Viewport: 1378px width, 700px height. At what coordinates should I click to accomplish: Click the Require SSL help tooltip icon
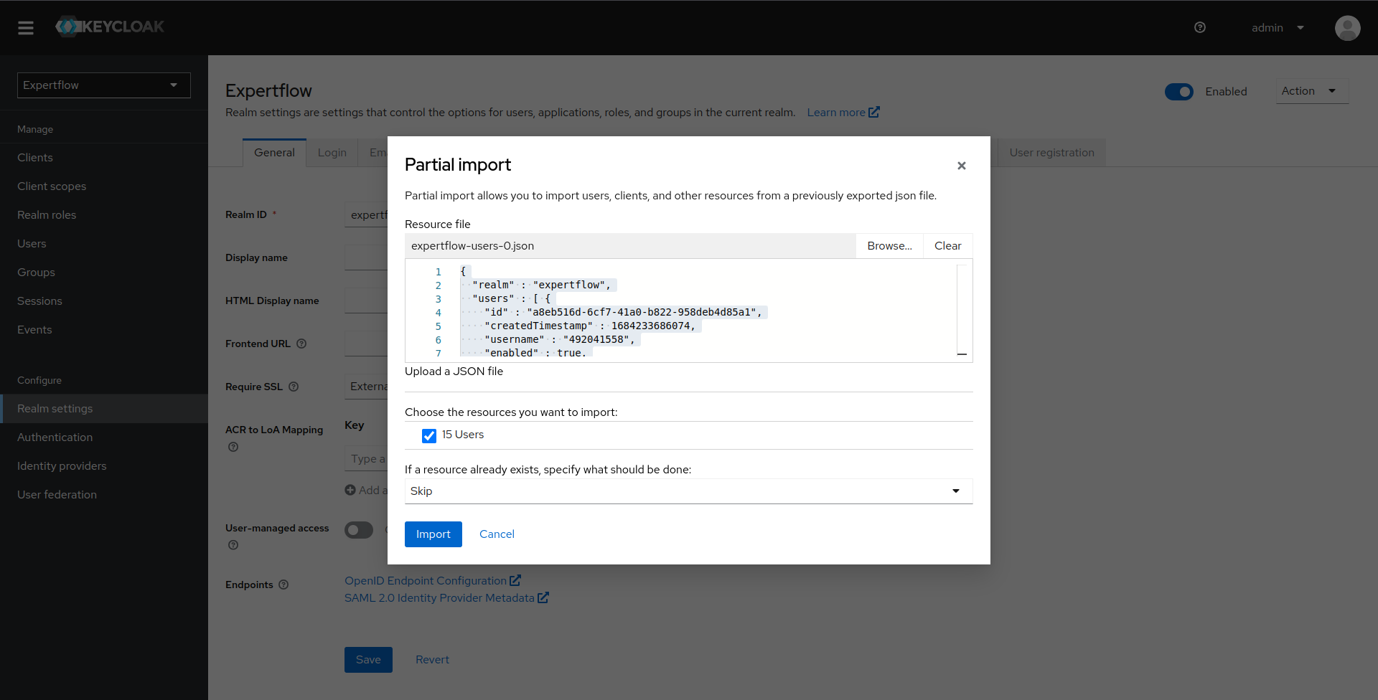294,387
